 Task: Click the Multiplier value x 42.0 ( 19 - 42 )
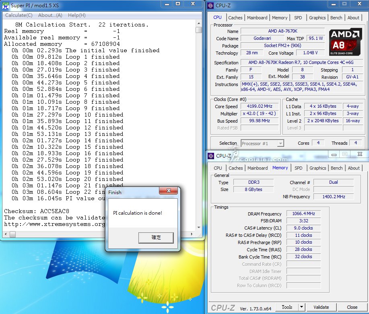coord(260,114)
